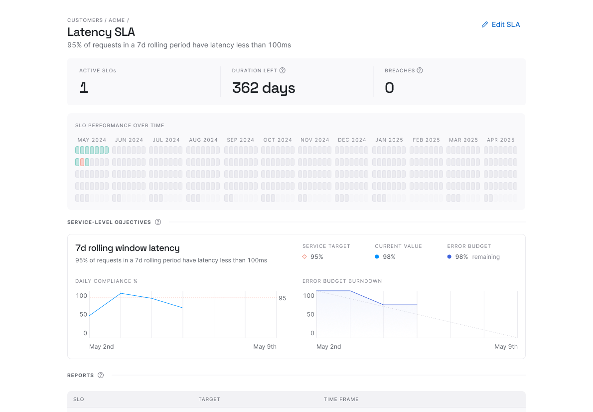Click the Time Frame column header

pos(341,399)
